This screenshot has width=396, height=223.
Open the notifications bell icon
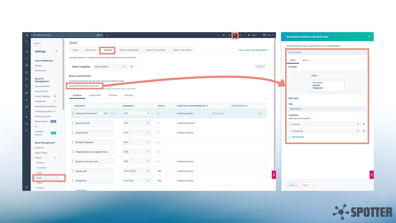click(x=240, y=35)
